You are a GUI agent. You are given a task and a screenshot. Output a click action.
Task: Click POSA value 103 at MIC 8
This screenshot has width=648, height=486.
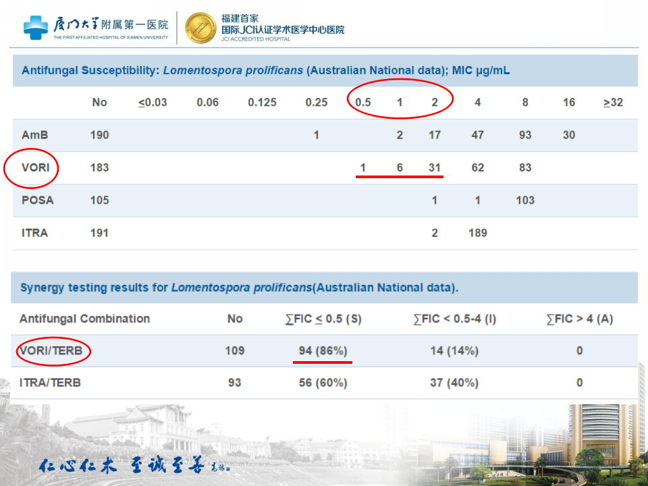pos(525,200)
